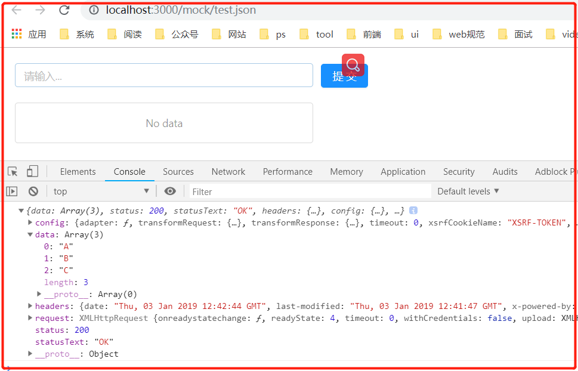Open the web规范 bookmark folder
Screen dimensions: 578x371
tap(458, 35)
